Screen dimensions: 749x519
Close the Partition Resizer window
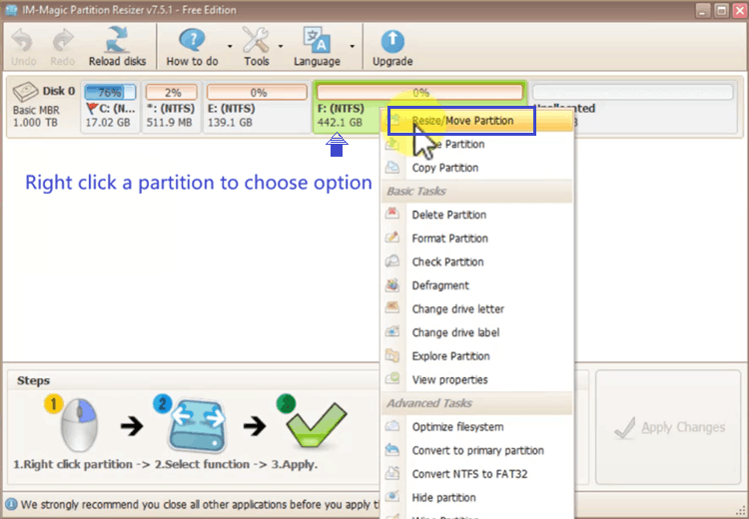[x=740, y=10]
